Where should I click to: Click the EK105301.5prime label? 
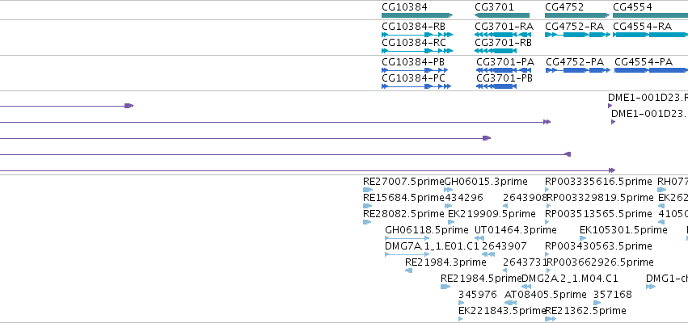tap(623, 230)
